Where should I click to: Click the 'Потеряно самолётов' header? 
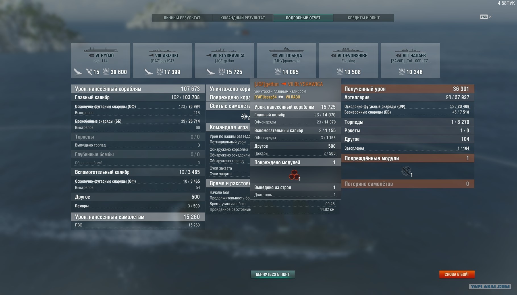(408, 184)
